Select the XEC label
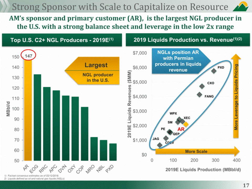The height and width of the screenshot is (189, 252). 187,118
